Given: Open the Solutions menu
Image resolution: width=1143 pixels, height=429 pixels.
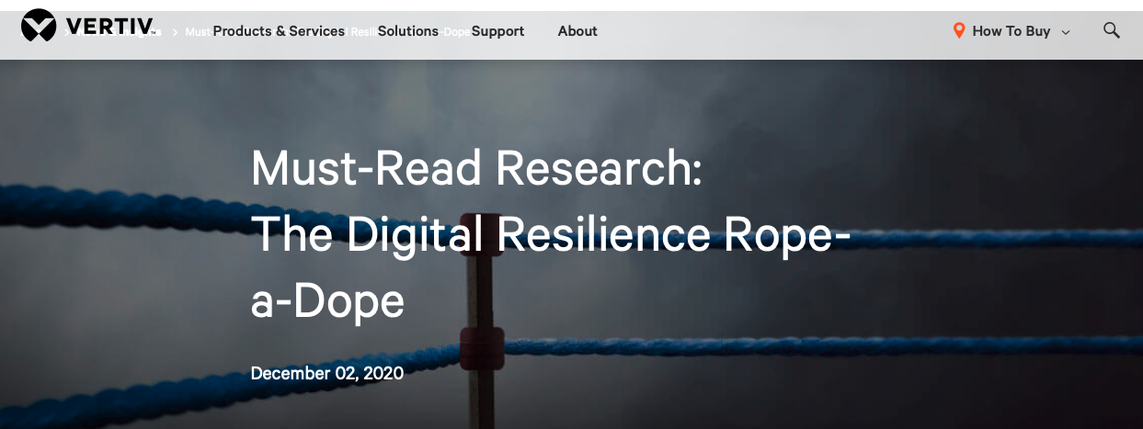Looking at the screenshot, I should [407, 31].
